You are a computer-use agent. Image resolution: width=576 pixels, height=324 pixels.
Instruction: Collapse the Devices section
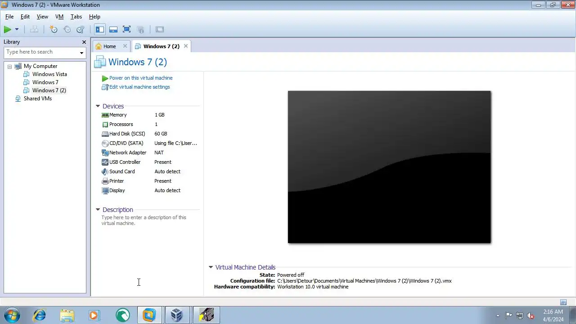(x=98, y=106)
